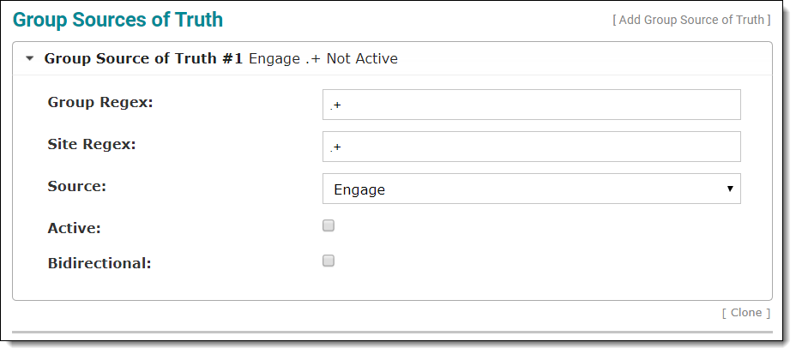Click the Group Regex input field
Viewport: 796px width, 354px height.
coord(531,105)
